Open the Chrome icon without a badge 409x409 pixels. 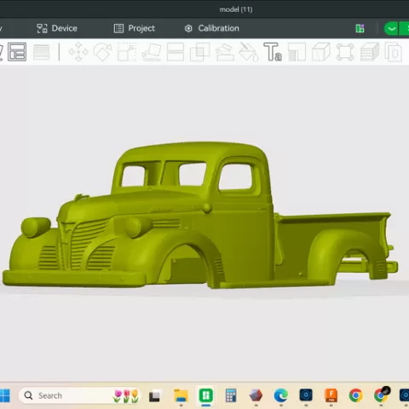(x=356, y=395)
